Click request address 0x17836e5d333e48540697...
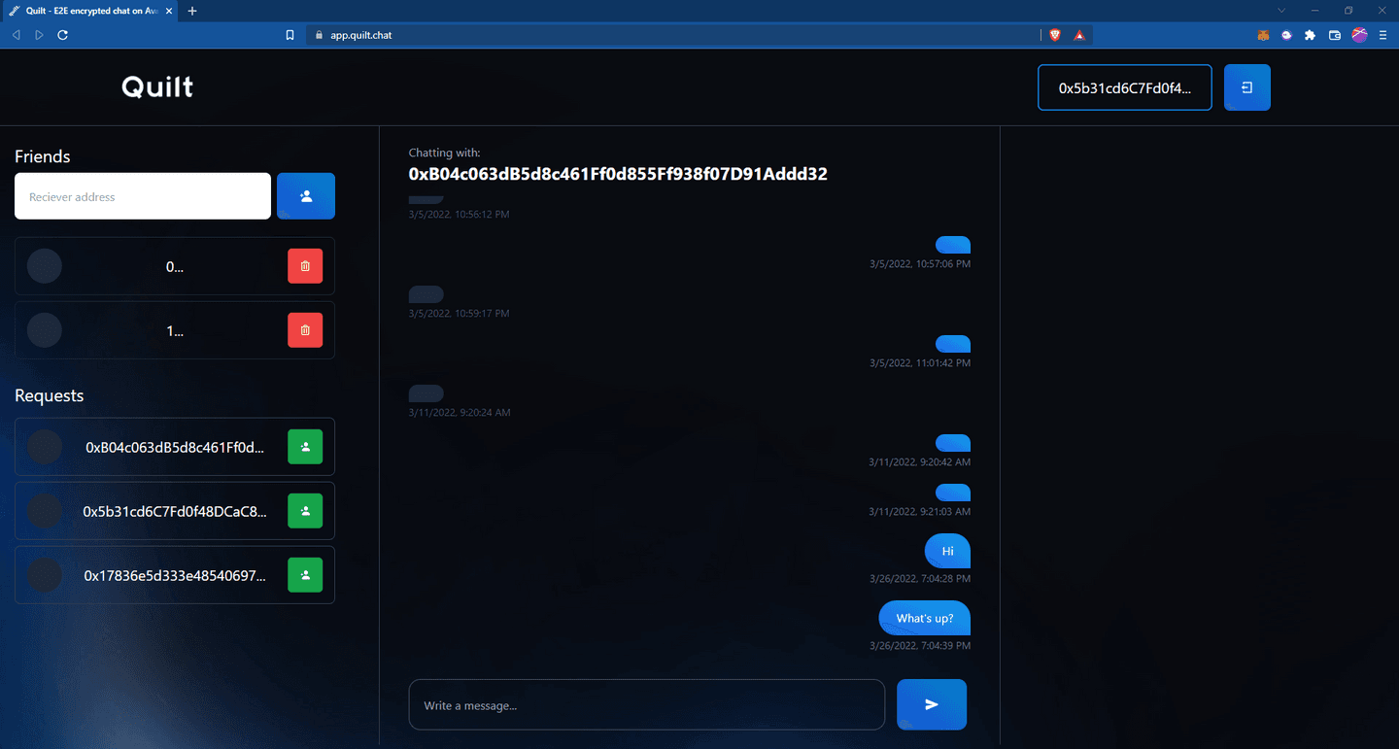The width and height of the screenshot is (1399, 749). [x=175, y=575]
